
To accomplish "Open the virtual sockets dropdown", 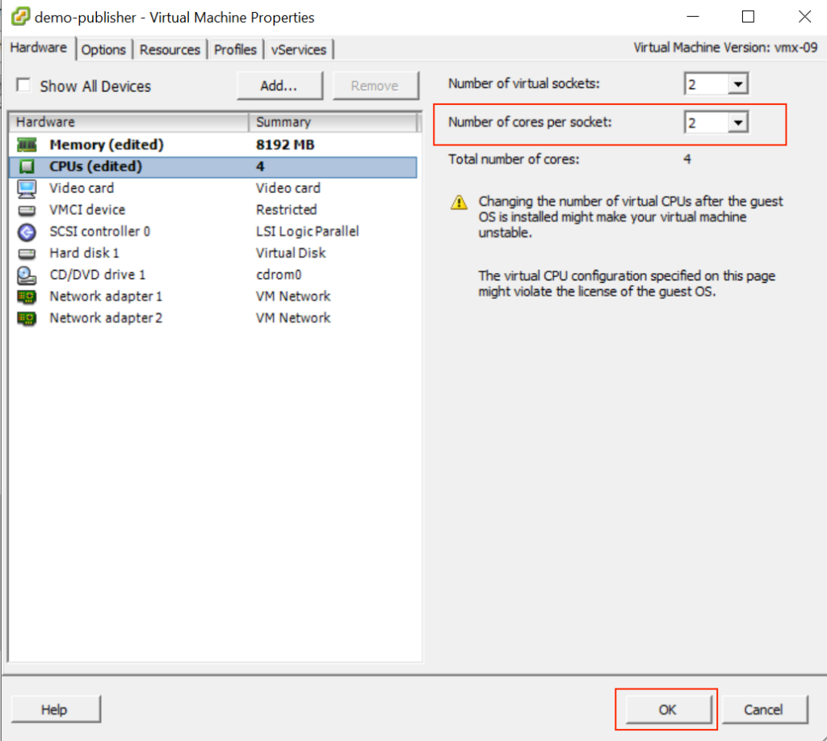I will coord(739,83).
